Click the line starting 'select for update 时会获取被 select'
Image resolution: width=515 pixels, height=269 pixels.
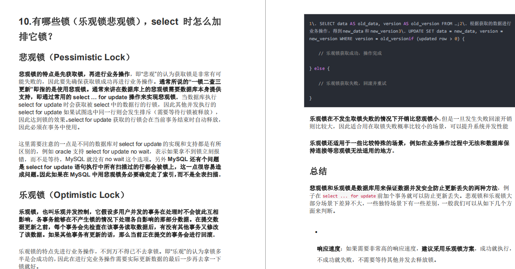pos(117,105)
